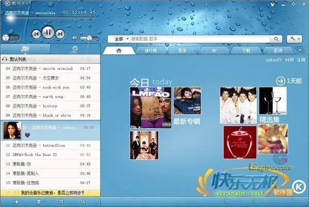Viewport: 309px width, 207px height.
Task: Skip to the previous track
Action: click(x=37, y=34)
